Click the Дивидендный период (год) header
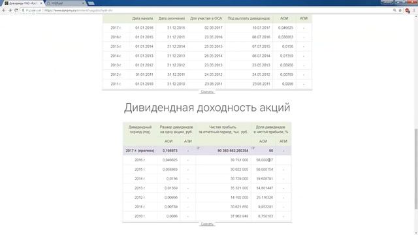This screenshot has height=235, width=418. click(x=140, y=129)
